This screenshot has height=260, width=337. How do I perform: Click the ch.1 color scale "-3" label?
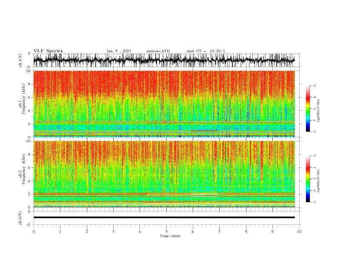point(314,85)
